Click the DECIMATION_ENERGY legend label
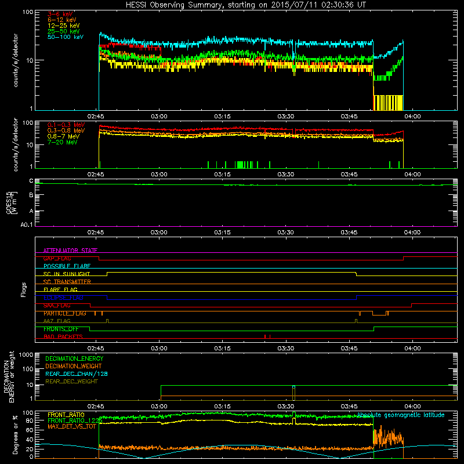Viewport: 464px width, 464px height. [x=74, y=358]
